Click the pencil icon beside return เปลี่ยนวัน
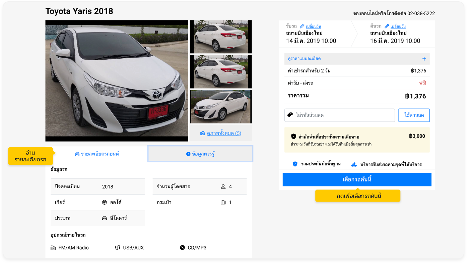467x263 pixels. [x=387, y=26]
